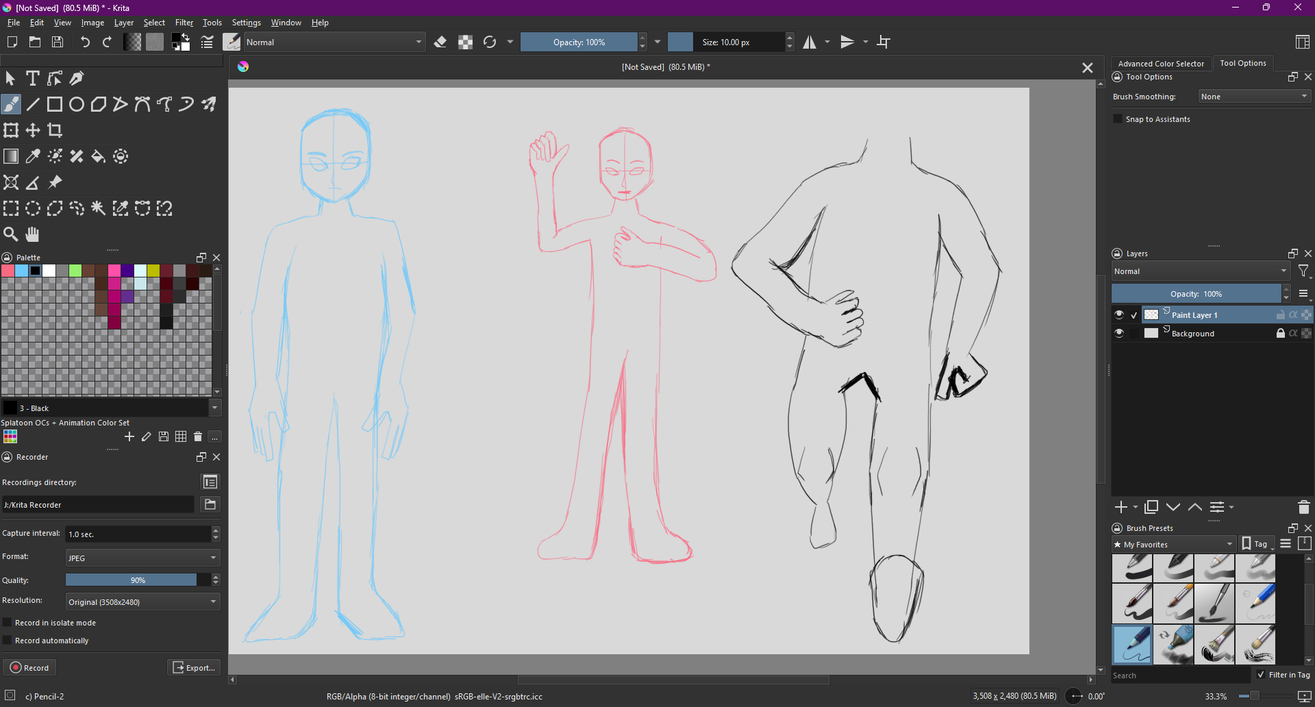This screenshot has width=1315, height=707.
Task: Open the Filter menu
Action: click(184, 23)
